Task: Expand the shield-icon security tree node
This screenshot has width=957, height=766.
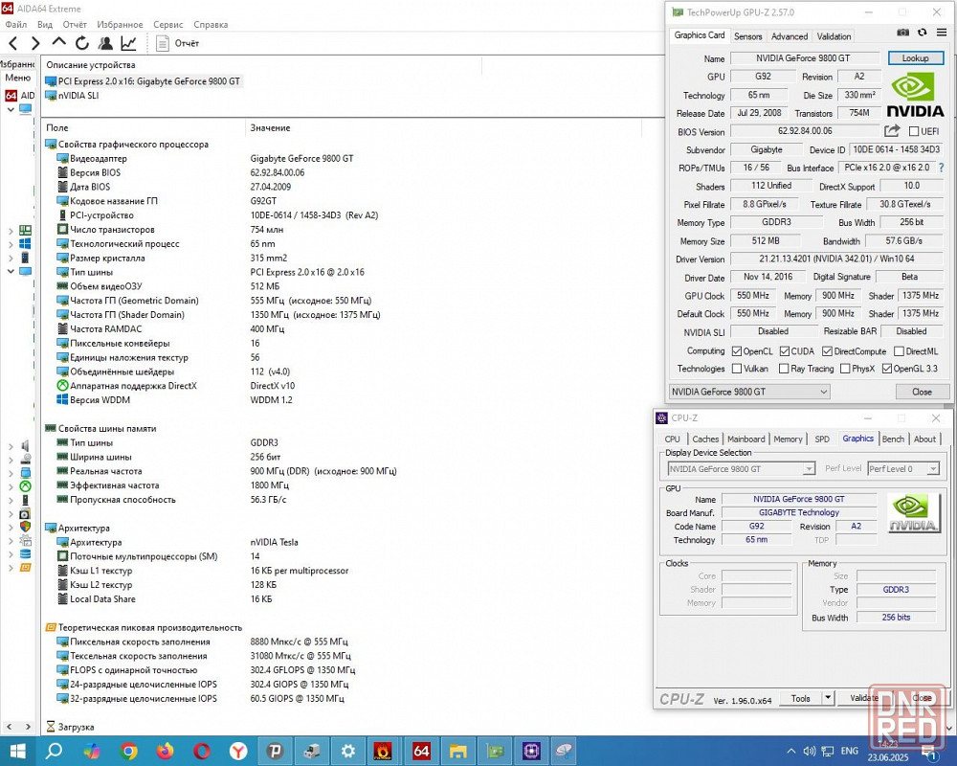Action: [11, 527]
